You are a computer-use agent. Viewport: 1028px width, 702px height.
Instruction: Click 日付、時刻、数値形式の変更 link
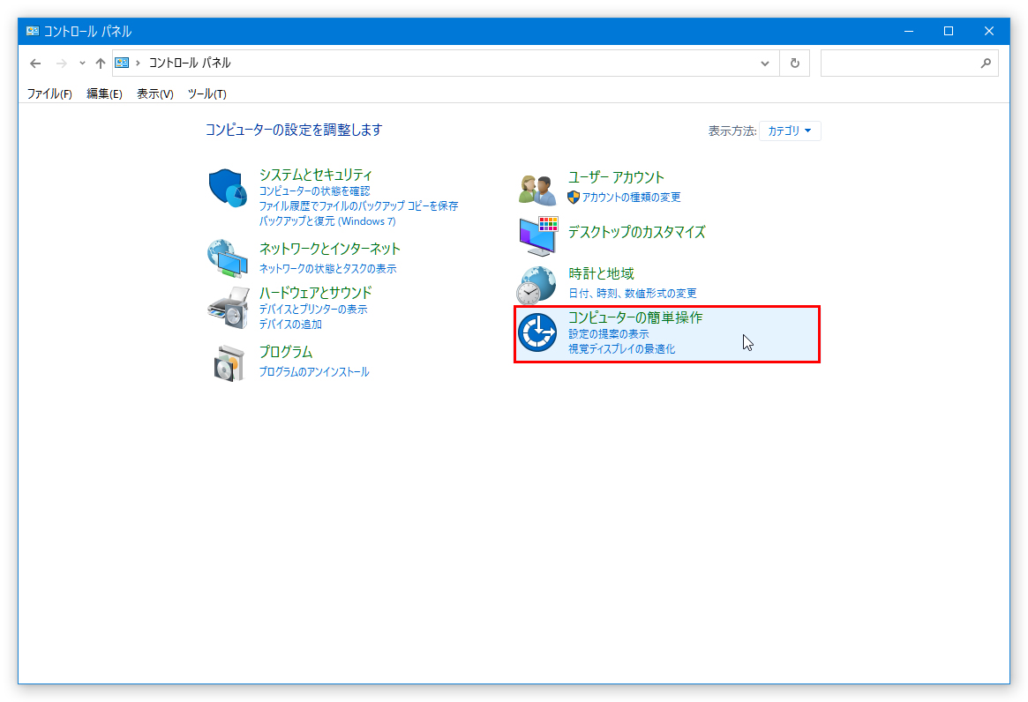(633, 294)
